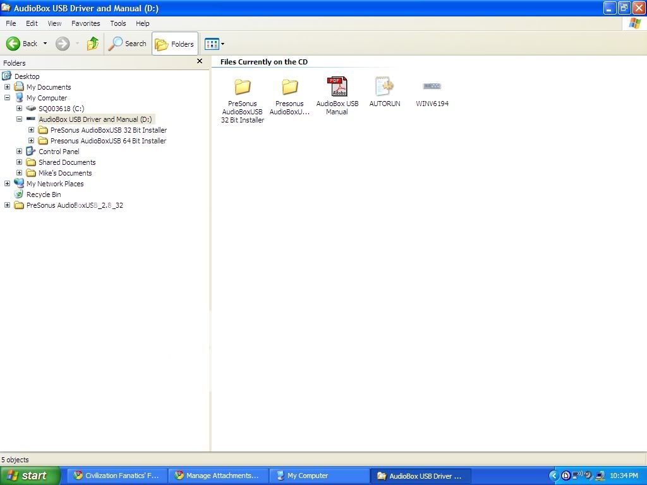Click the Start button
The width and height of the screenshot is (647, 485).
pyautogui.click(x=30, y=476)
